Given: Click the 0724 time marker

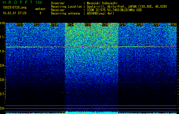Looking at the screenshot, I should coord(71,25).
